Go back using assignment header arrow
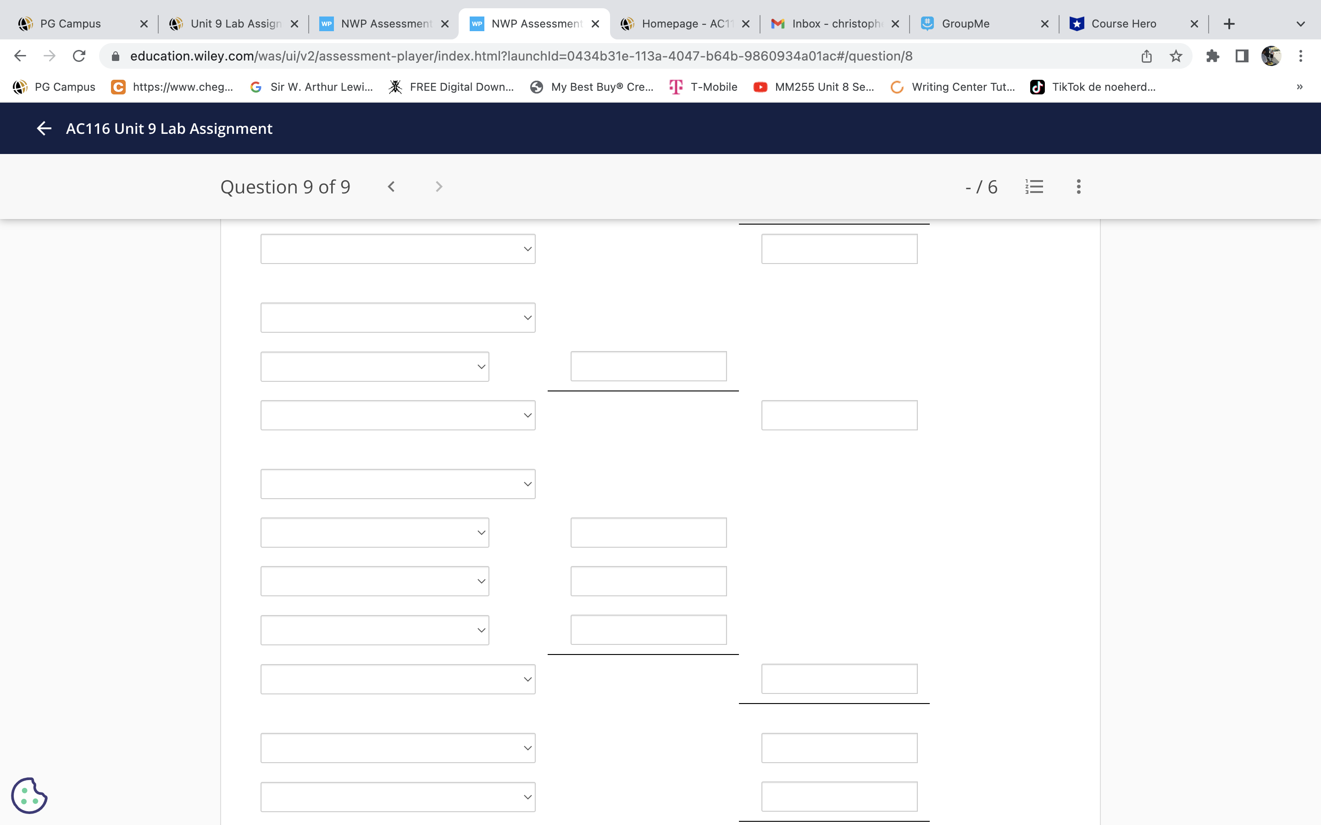Viewport: 1321px width, 825px height. click(44, 128)
